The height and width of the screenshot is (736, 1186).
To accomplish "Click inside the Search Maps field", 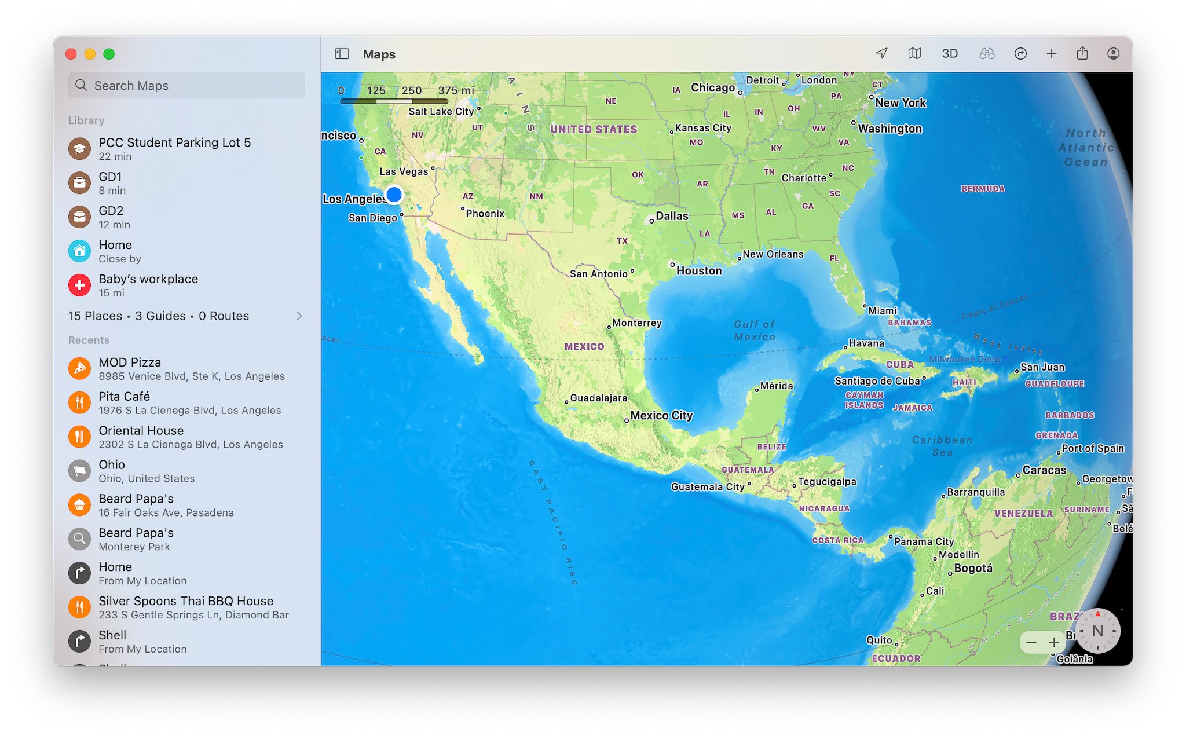I will click(186, 86).
